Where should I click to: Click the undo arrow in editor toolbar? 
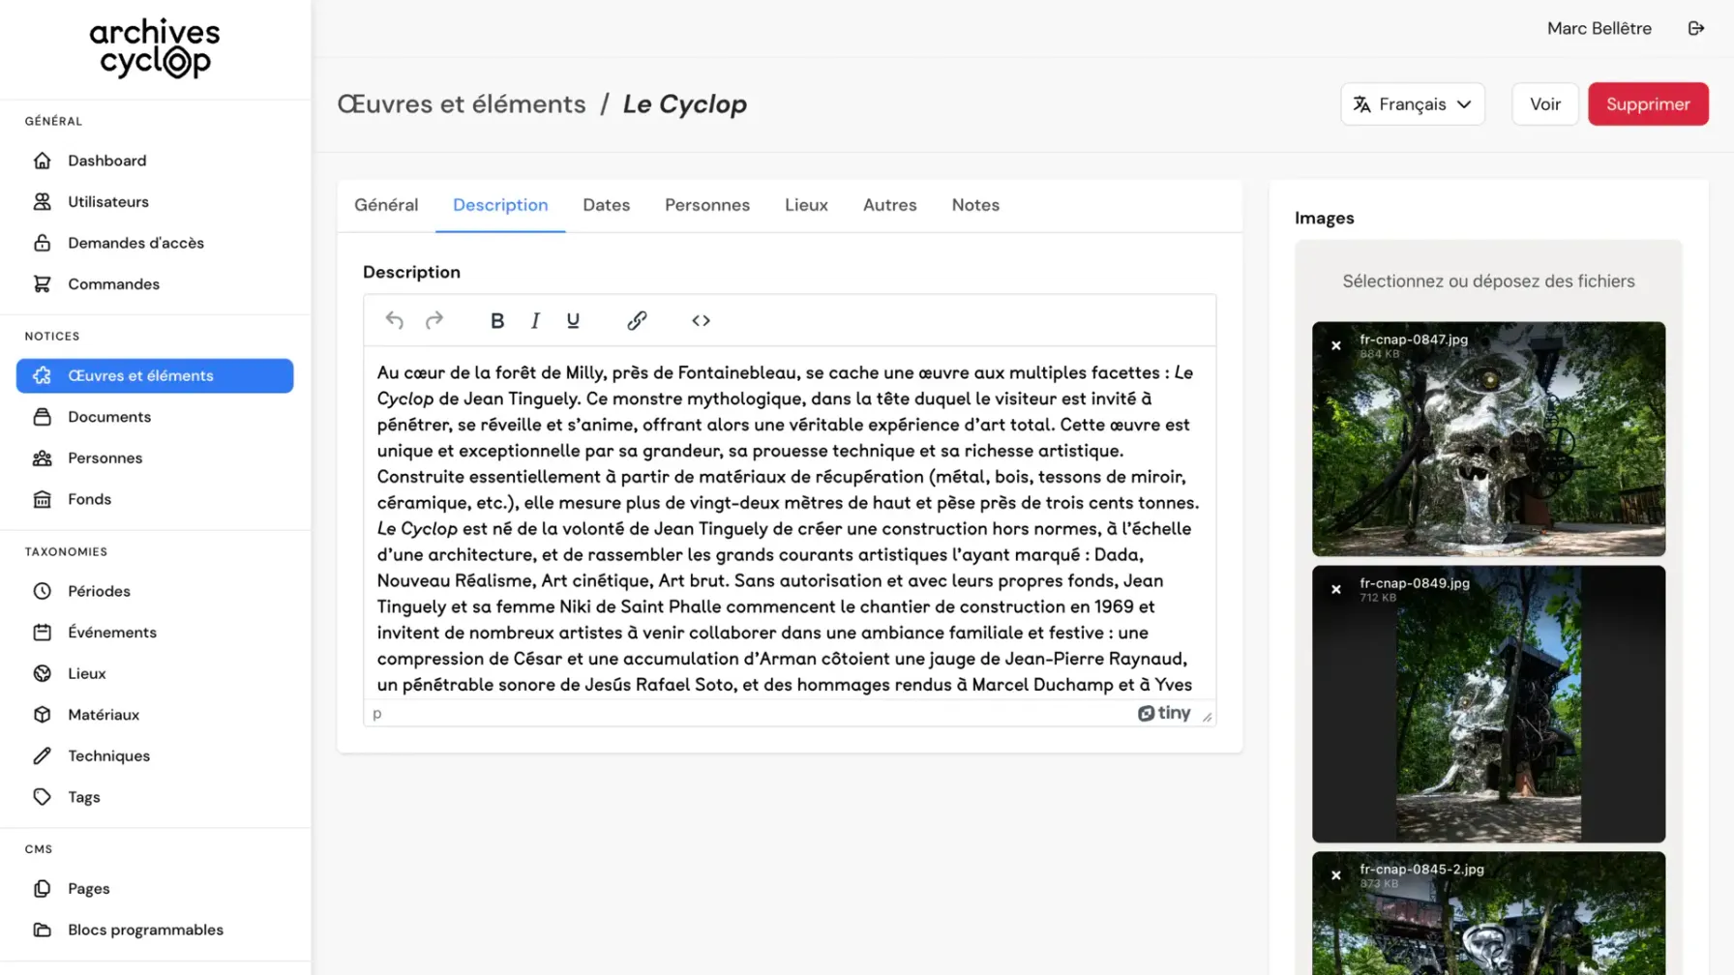tap(394, 320)
